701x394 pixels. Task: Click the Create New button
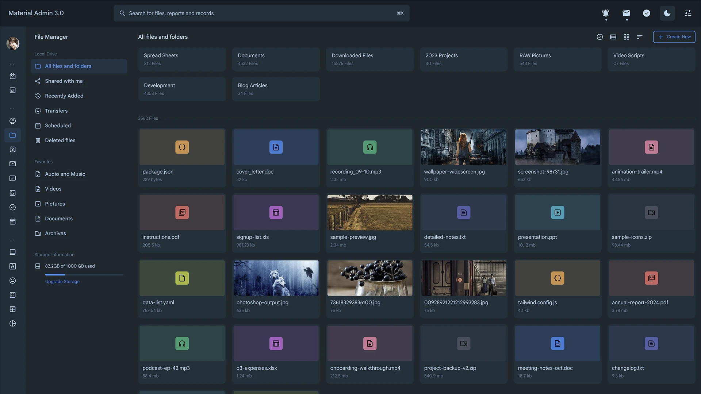(x=674, y=37)
